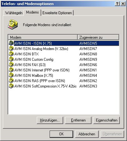Click the yellow telephone icon at top
This screenshot has height=141, width=127.
[x=13, y=25]
